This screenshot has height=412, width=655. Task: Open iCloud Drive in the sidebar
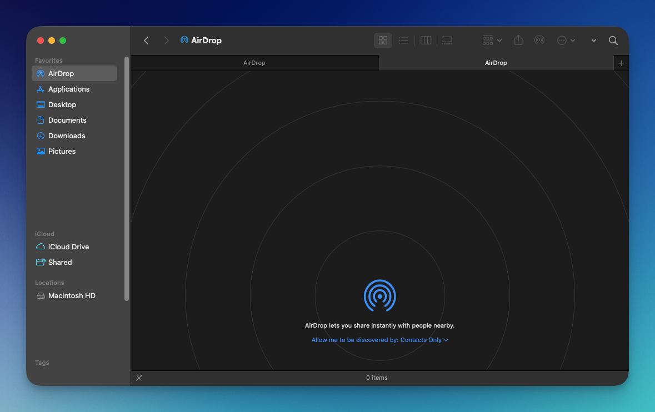pos(68,247)
